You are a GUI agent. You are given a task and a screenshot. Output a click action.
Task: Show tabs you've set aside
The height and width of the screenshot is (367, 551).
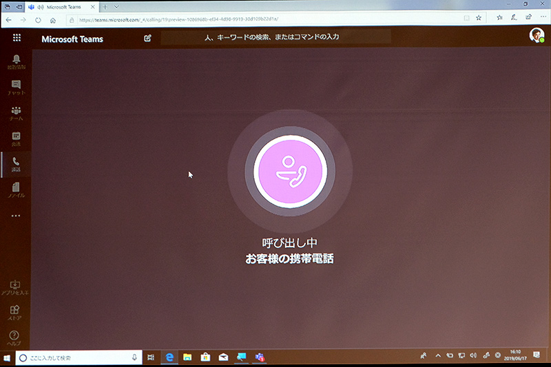click(x=8, y=7)
